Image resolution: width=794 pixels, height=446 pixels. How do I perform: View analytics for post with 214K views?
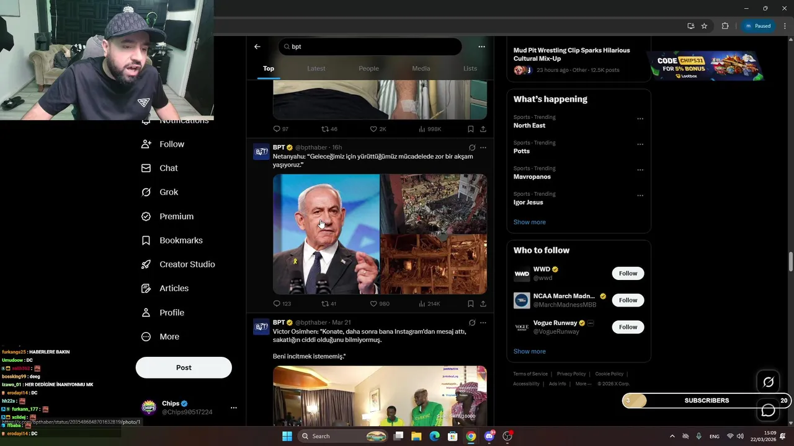tap(429, 304)
